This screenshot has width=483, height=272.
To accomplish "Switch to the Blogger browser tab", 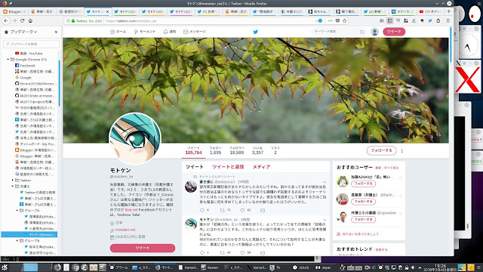I will point(14,11).
